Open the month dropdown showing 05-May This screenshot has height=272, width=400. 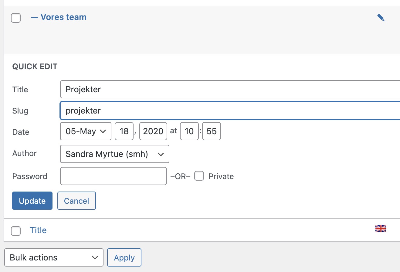coord(86,131)
